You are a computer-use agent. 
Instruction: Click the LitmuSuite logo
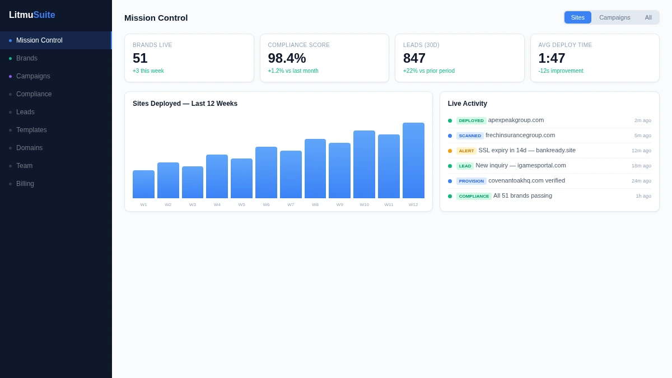click(x=32, y=15)
